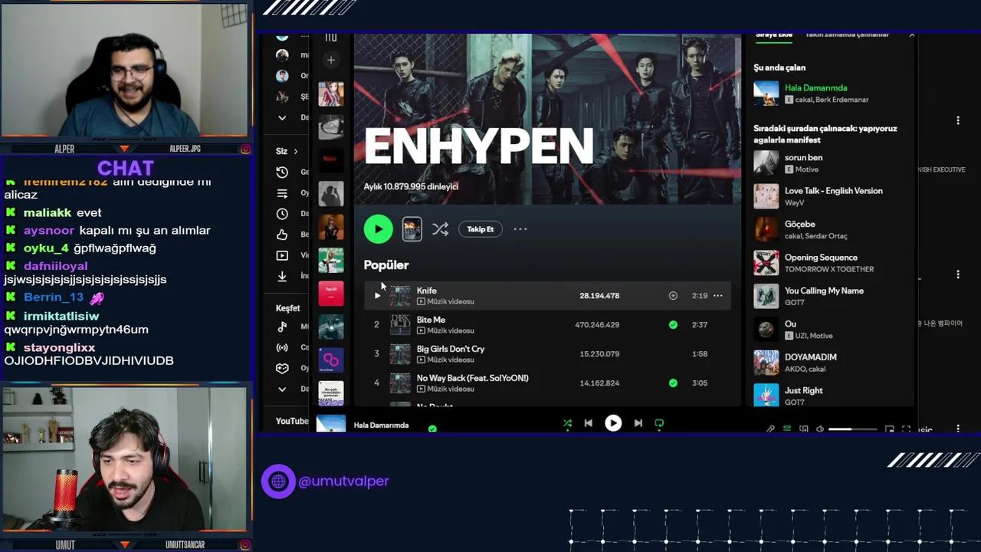The width and height of the screenshot is (981, 552).
Task: Open the miniplayer icon
Action: tap(889, 429)
